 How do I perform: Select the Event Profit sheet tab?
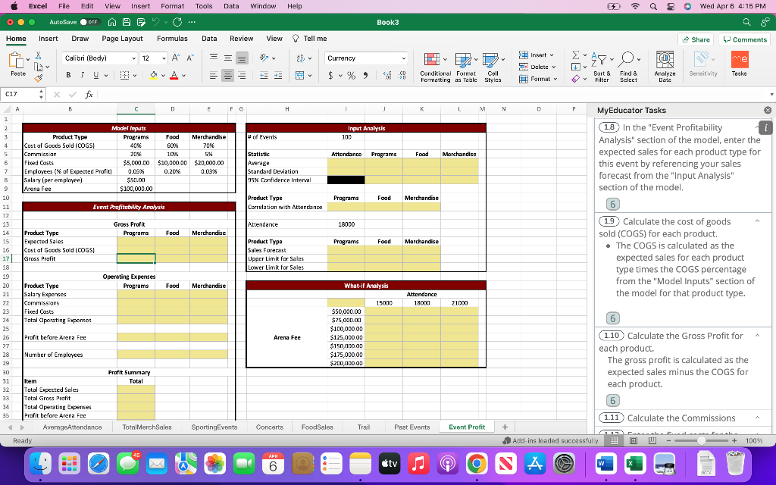pyautogui.click(x=466, y=427)
